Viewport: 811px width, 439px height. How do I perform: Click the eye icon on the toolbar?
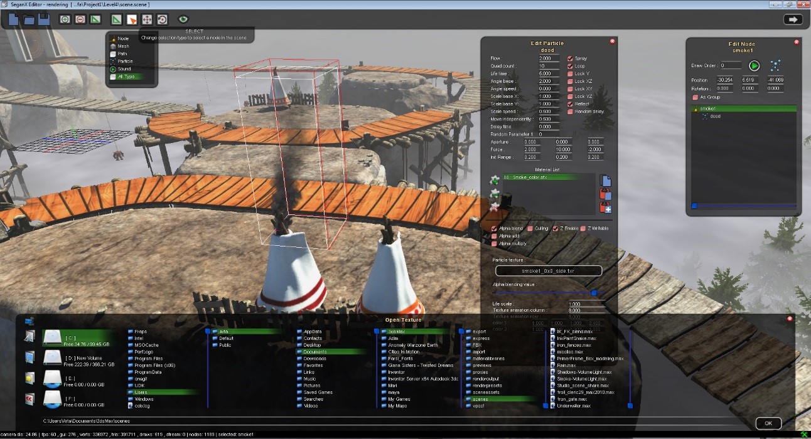[183, 19]
